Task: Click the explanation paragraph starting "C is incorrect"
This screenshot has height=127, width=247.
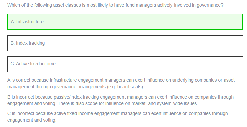Action: (117, 117)
